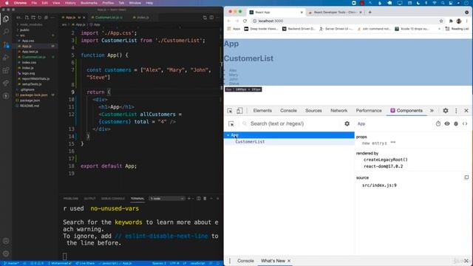This screenshot has height=266, width=473.
Task: Toggle the DevTools device toolbar
Action: click(x=239, y=111)
